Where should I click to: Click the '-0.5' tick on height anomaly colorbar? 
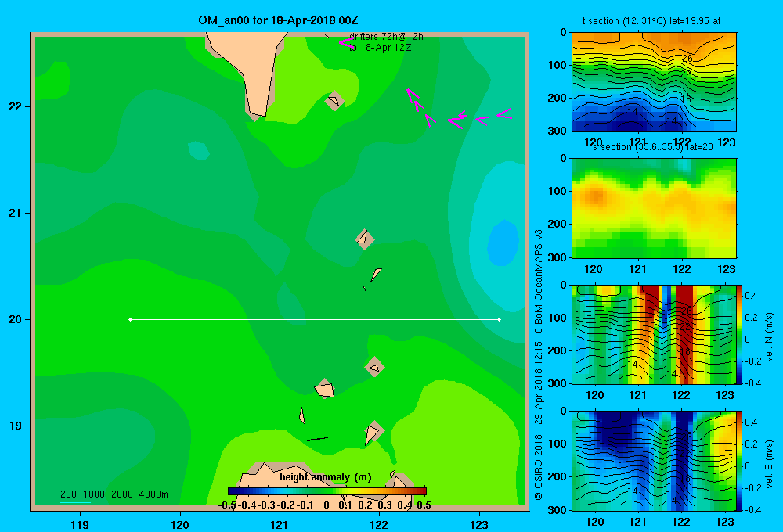click(227, 505)
